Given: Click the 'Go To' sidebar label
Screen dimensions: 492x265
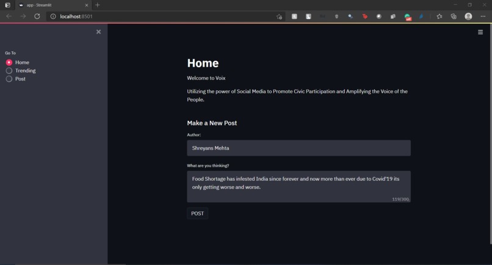Looking at the screenshot, I should (10, 53).
